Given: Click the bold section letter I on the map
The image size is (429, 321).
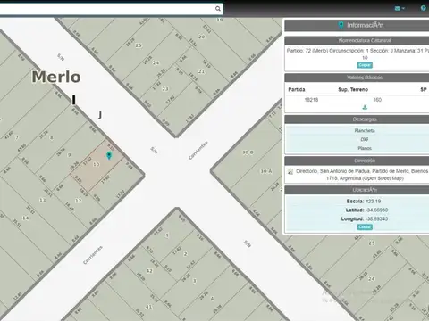Looking at the screenshot, I should [x=73, y=100].
